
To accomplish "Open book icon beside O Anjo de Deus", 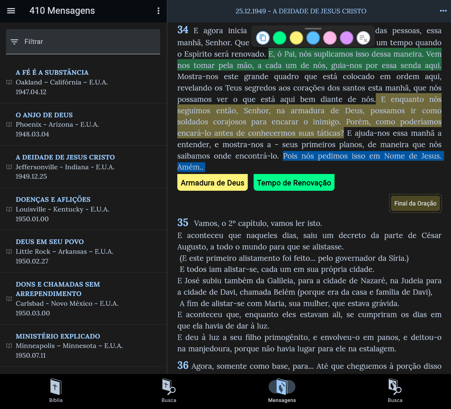I will coord(9,124).
